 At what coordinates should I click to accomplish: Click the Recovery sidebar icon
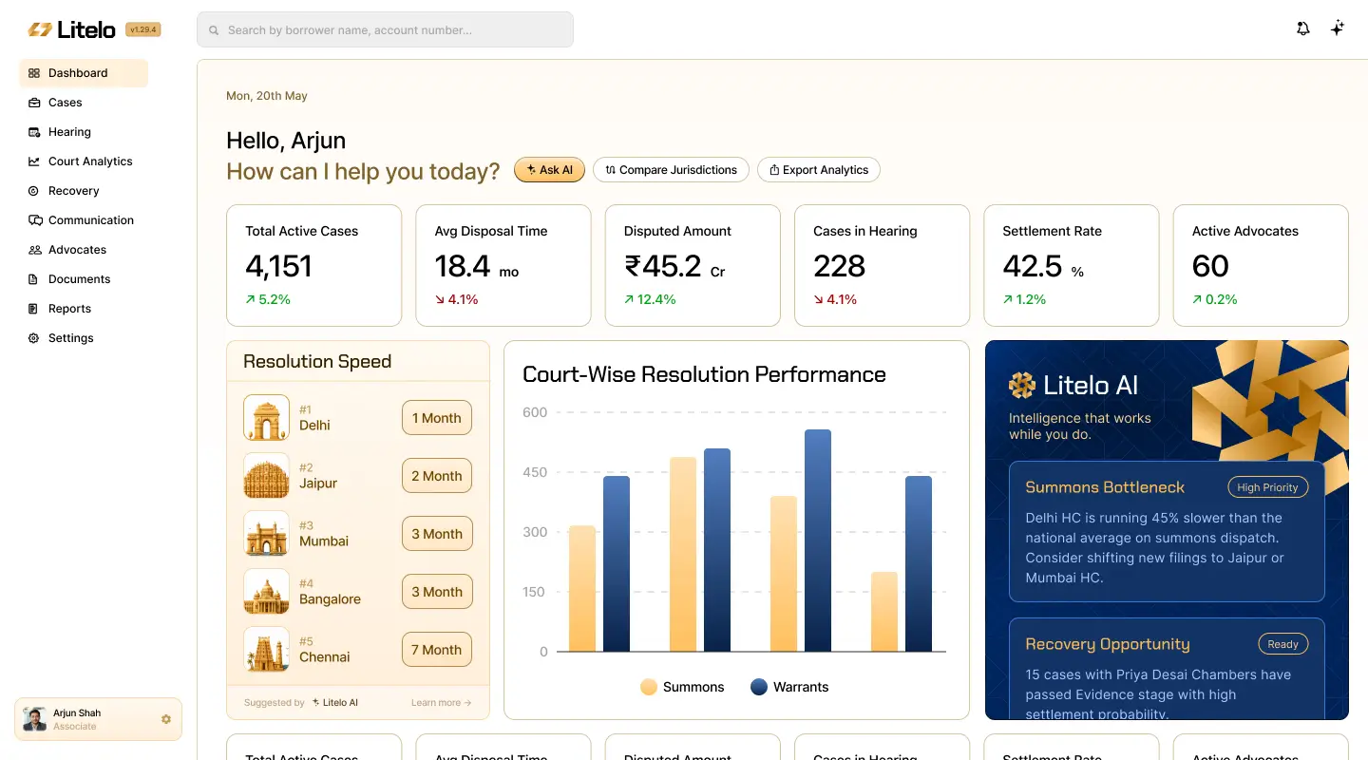(34, 191)
